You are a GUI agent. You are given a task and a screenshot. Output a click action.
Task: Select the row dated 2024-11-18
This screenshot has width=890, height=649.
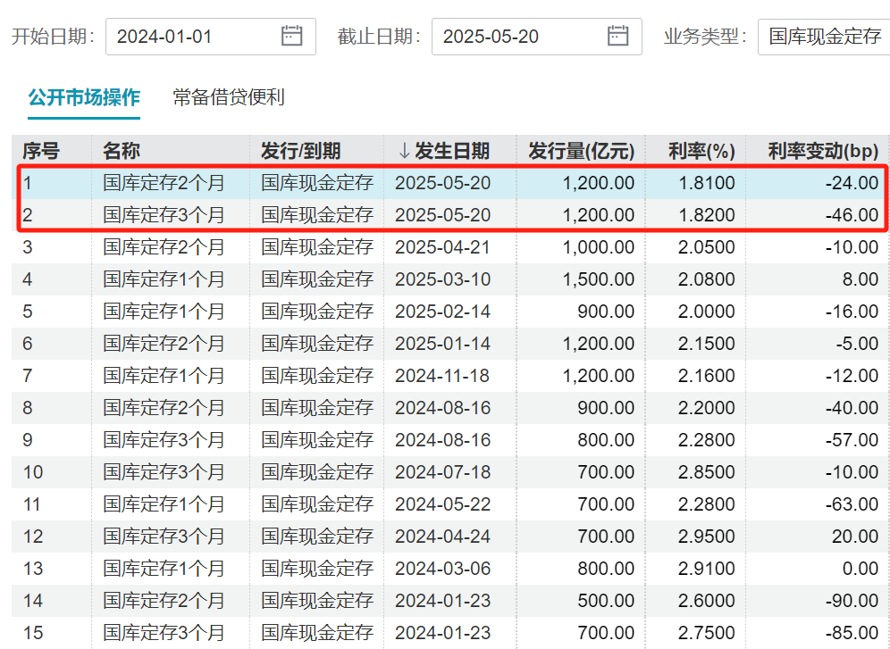(x=442, y=376)
